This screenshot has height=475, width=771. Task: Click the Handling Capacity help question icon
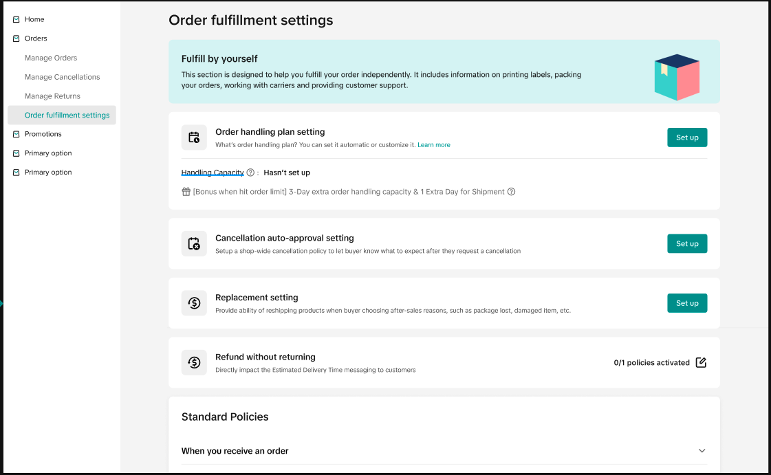[250, 173]
